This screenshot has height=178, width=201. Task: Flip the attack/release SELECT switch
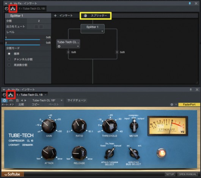(x=110, y=153)
